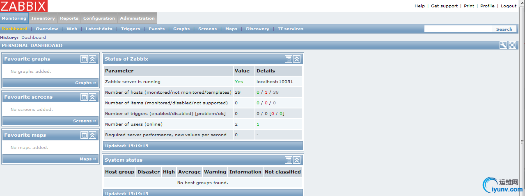Open Dashboard link in History breadcrumb
Screen dimensions: 525x196
point(34,37)
